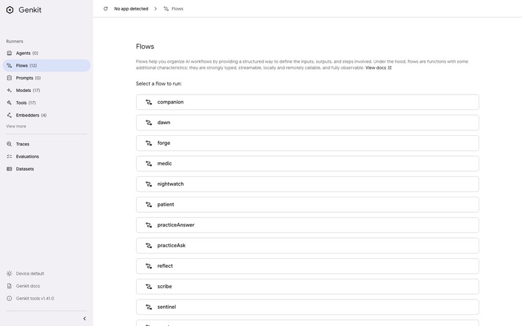The image size is (522, 326).
Task: Expand runners list with View more
Action: [16, 126]
